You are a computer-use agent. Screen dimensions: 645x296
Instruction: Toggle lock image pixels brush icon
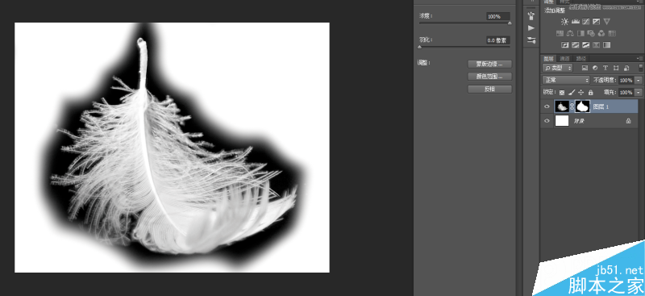coord(572,92)
